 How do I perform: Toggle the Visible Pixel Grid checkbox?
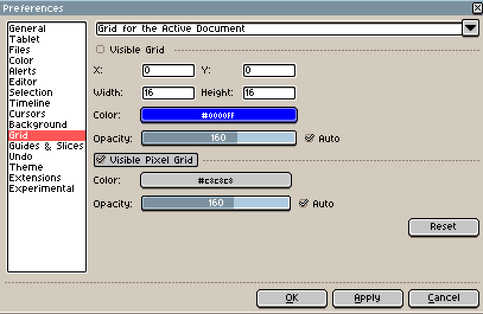click(x=100, y=160)
